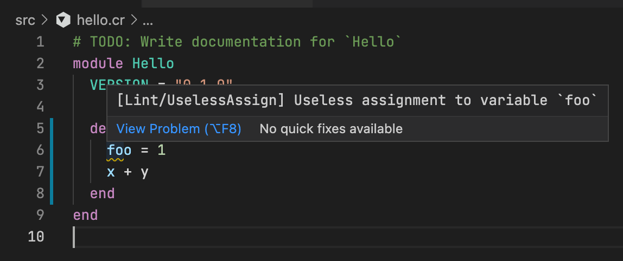Click line number 6 in gutter

click(39, 150)
